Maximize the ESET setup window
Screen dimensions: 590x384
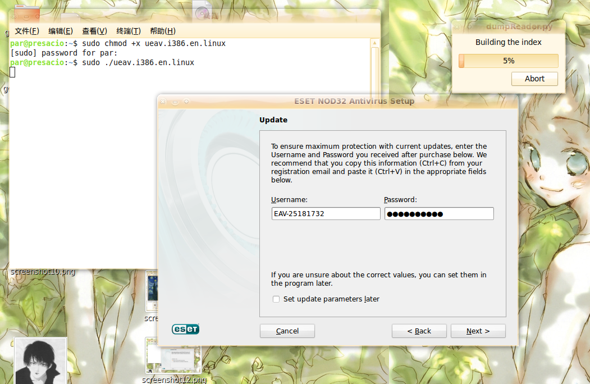point(186,102)
